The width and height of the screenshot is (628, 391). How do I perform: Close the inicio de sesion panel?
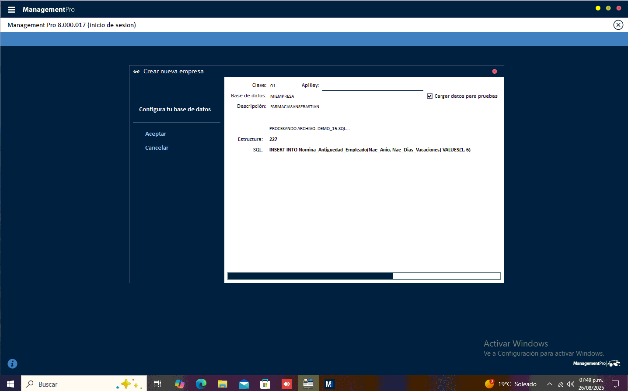pyautogui.click(x=618, y=25)
